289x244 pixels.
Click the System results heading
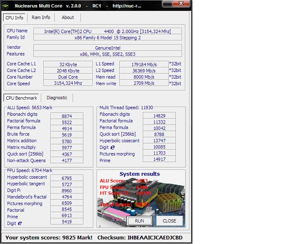point(140,174)
